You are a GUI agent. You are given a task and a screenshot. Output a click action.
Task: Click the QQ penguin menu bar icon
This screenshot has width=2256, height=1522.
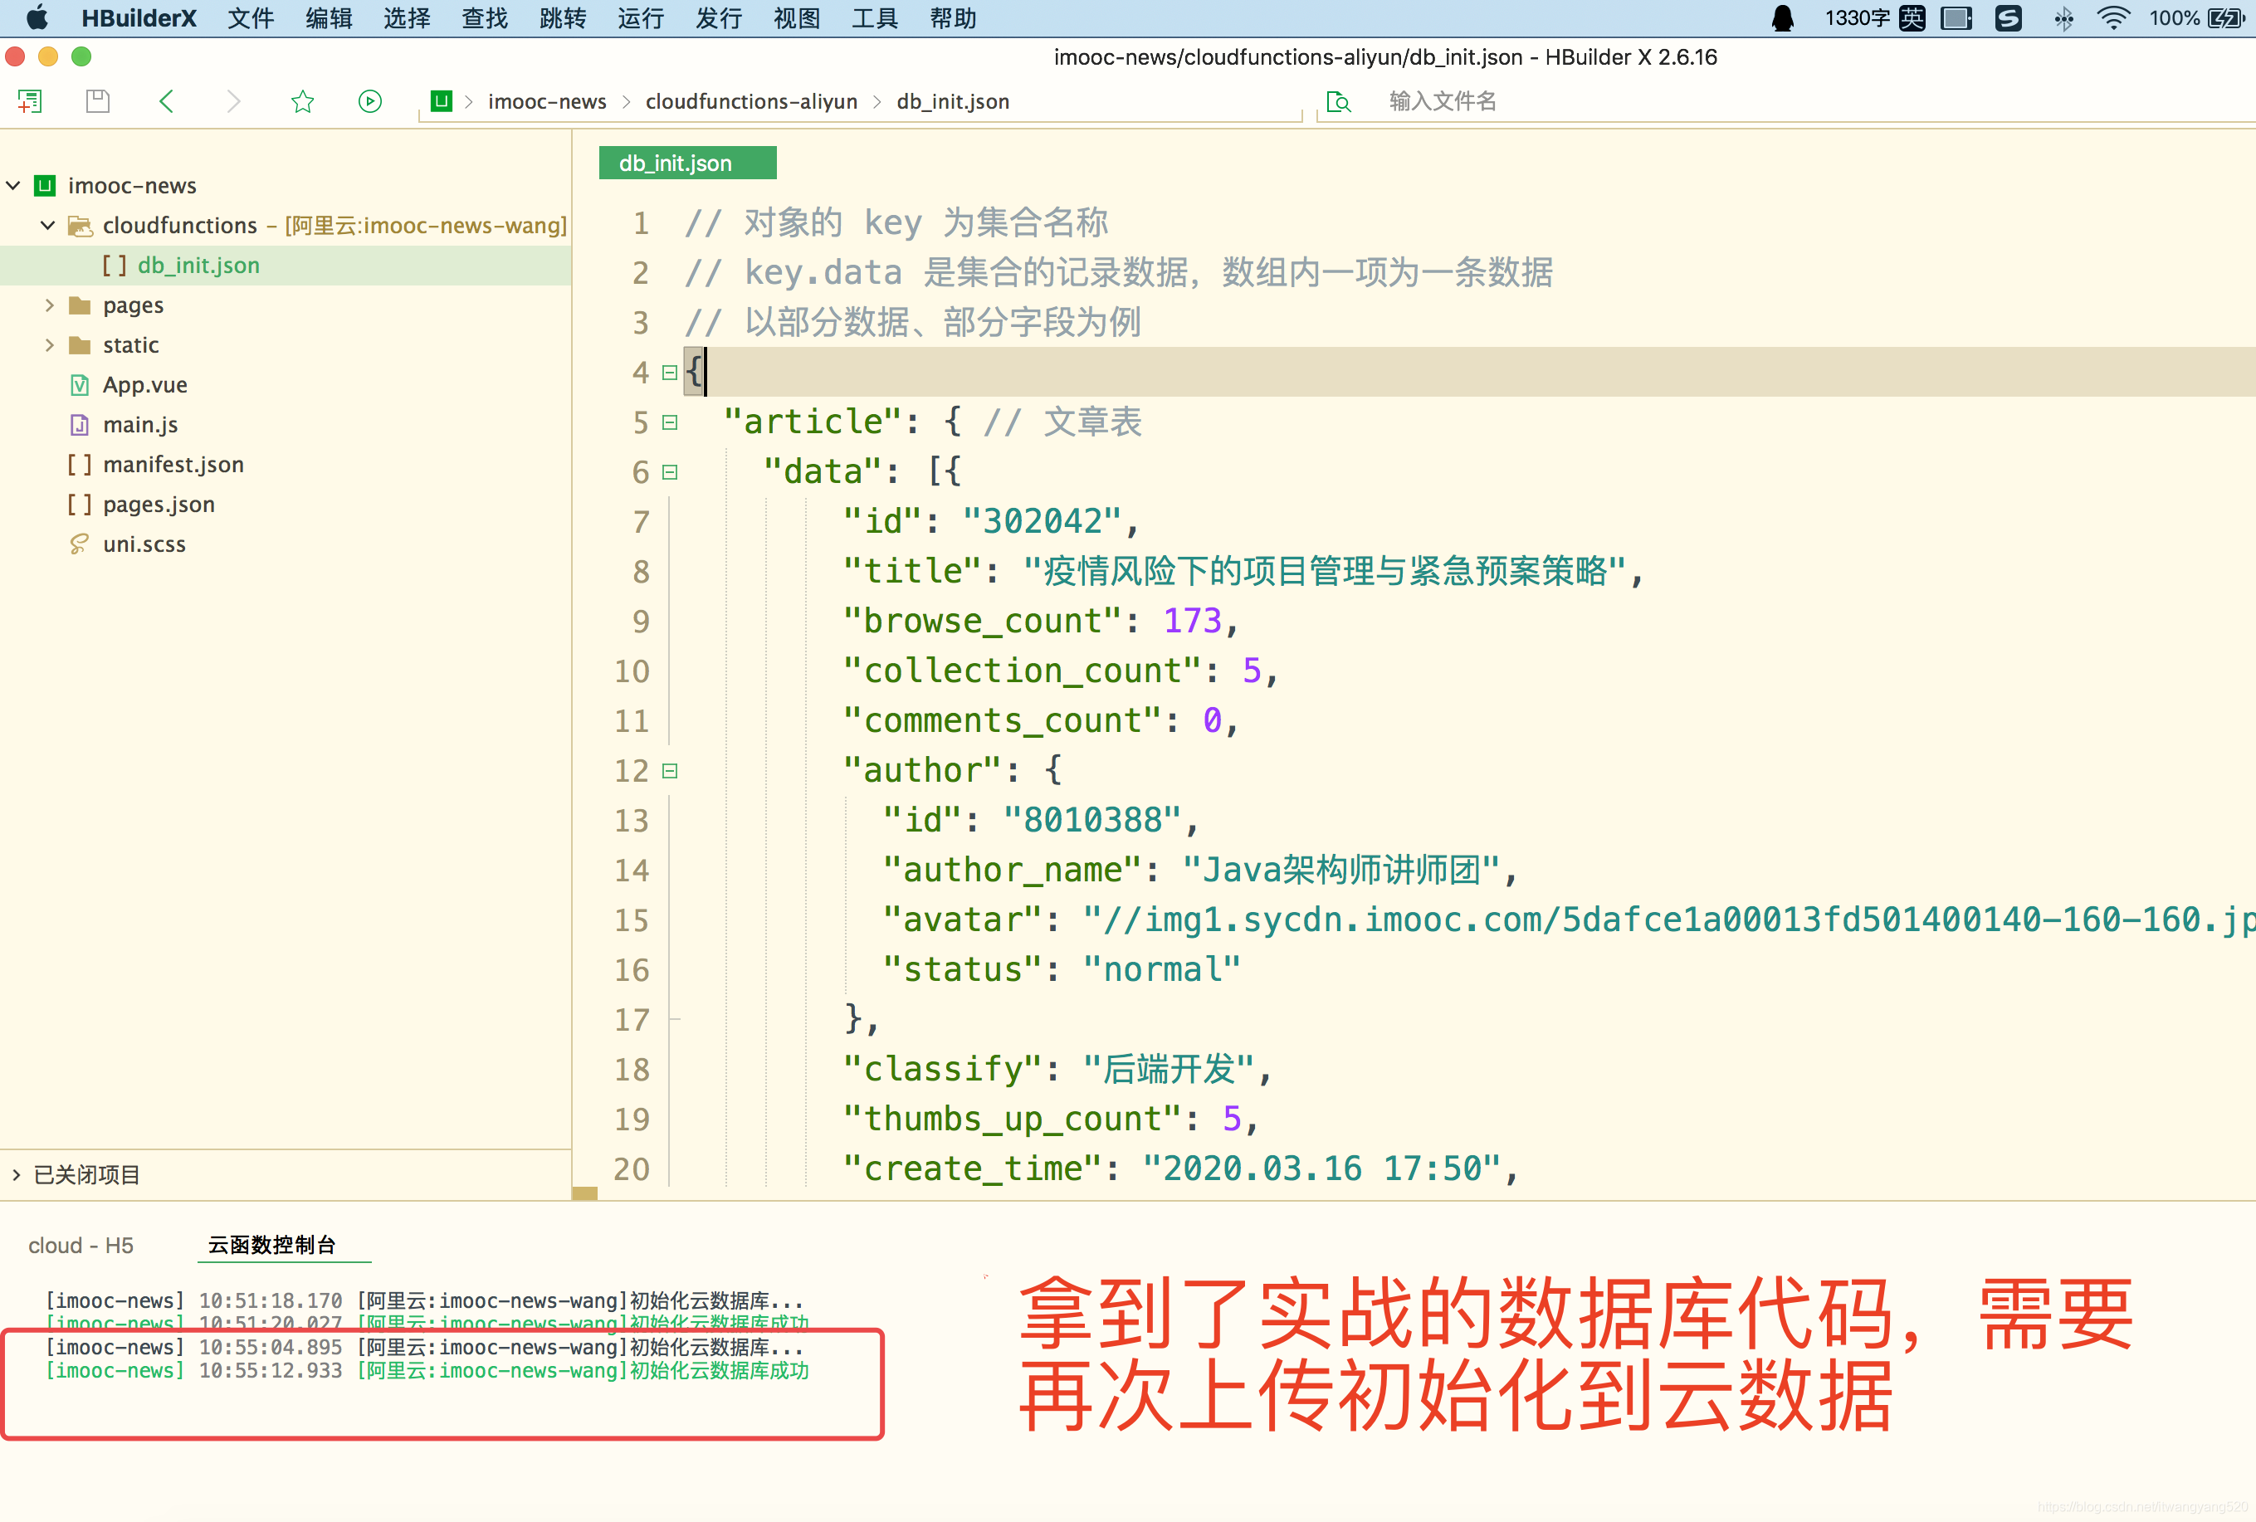1782,17
